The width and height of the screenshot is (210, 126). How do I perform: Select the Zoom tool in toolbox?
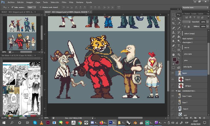point(179,54)
